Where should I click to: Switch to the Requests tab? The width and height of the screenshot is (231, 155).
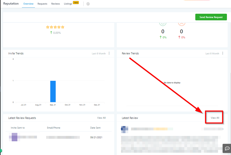click(42, 4)
